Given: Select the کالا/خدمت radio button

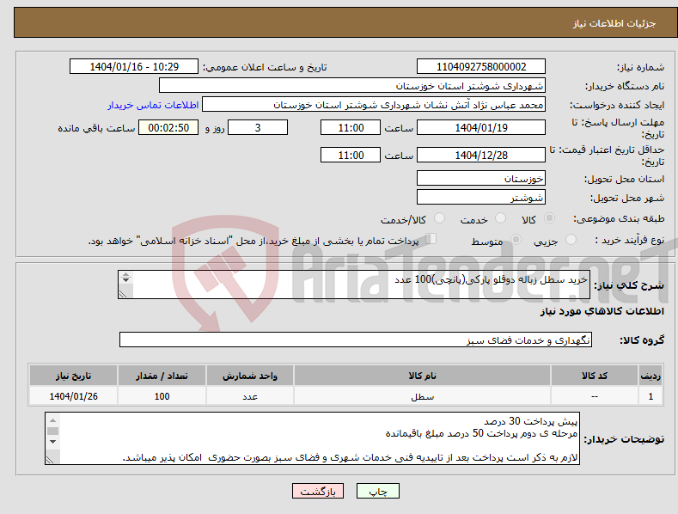Looking at the screenshot, I should [x=439, y=218].
